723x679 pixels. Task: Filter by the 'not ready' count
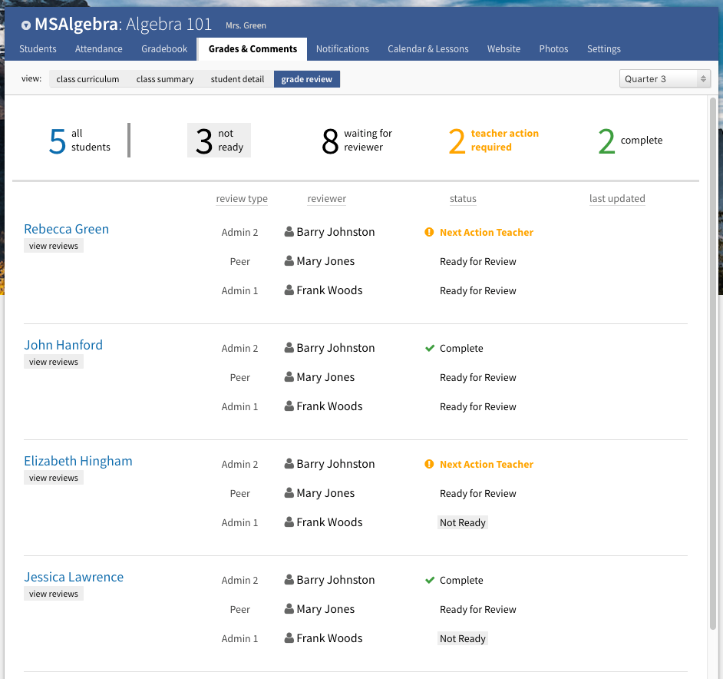pyautogui.click(x=219, y=141)
